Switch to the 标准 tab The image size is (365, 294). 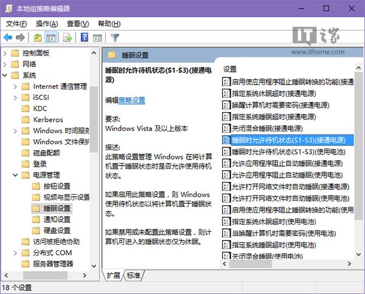point(133,275)
